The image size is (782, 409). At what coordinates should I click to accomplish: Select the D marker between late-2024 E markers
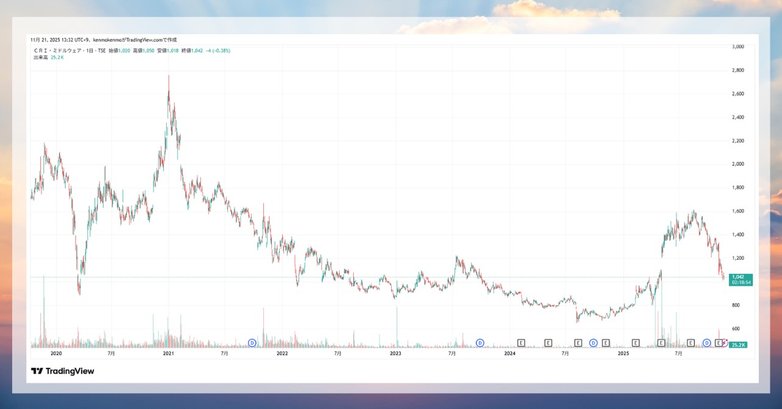point(593,343)
